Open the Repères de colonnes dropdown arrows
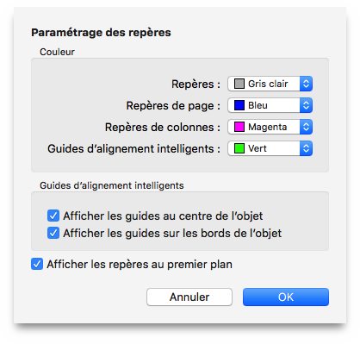 pyautogui.click(x=306, y=127)
